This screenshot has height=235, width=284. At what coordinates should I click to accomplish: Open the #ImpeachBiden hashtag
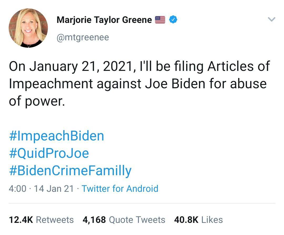coord(57,136)
